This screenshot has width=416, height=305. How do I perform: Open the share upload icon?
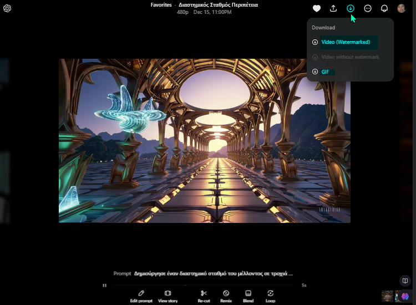(333, 8)
